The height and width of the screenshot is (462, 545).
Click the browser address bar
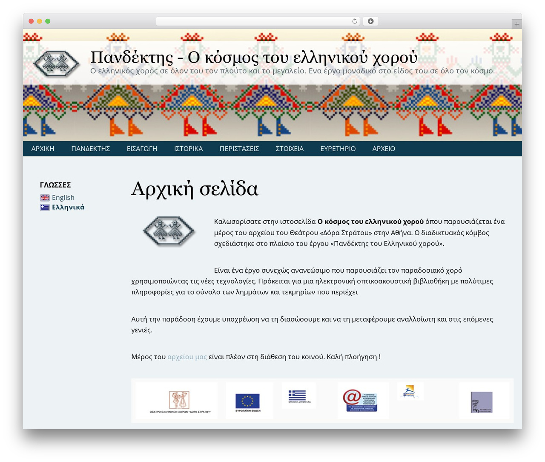pos(258,21)
